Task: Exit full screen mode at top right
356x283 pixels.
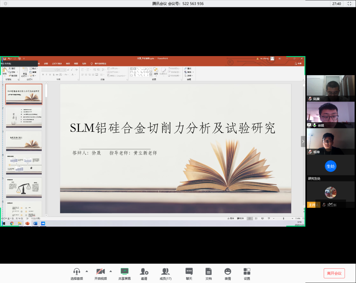Action: (349, 4)
